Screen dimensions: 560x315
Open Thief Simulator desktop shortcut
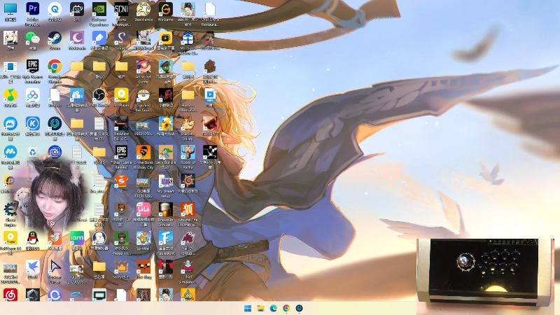pos(188,267)
